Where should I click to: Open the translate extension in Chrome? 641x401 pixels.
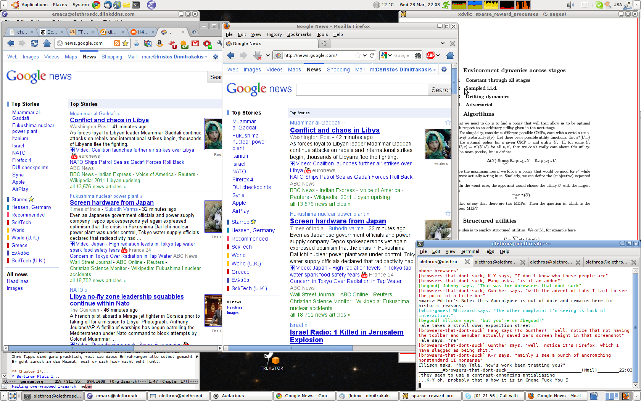coord(148,44)
